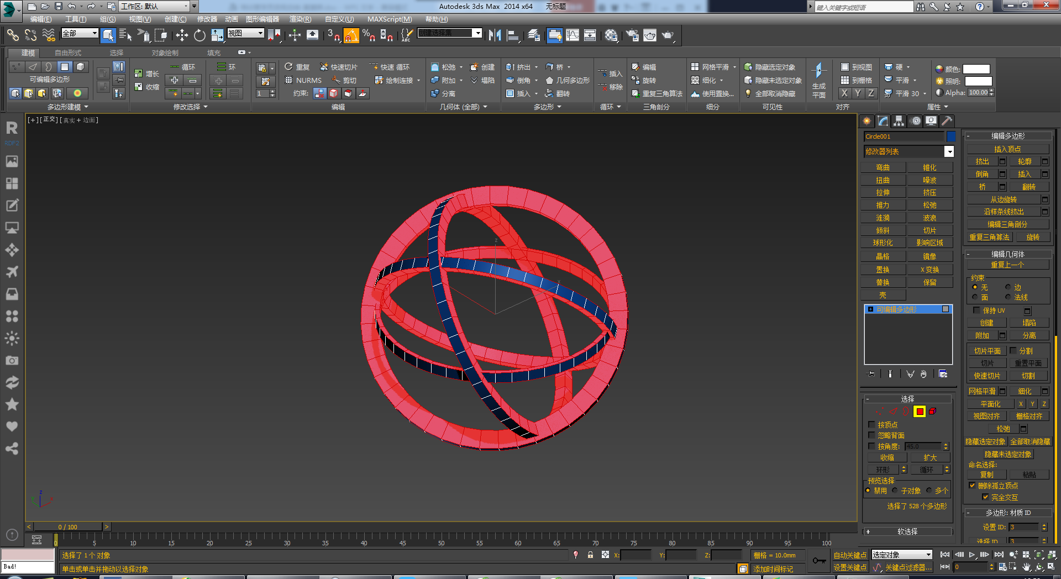Click Zoom Extents Selected navigation icon

[x=1039, y=555]
